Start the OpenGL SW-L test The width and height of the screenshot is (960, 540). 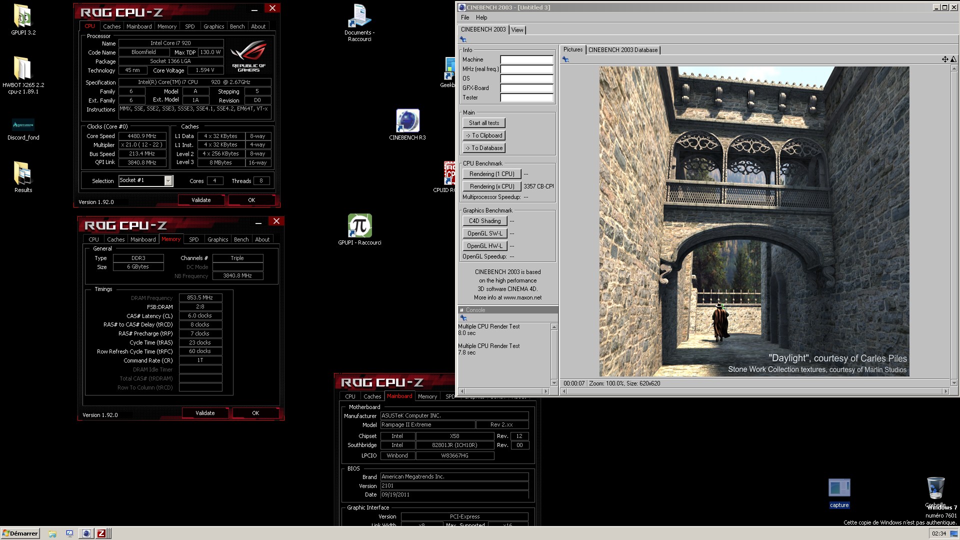(485, 233)
